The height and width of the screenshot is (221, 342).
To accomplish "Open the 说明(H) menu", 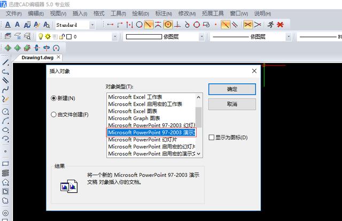I will pos(262,13).
